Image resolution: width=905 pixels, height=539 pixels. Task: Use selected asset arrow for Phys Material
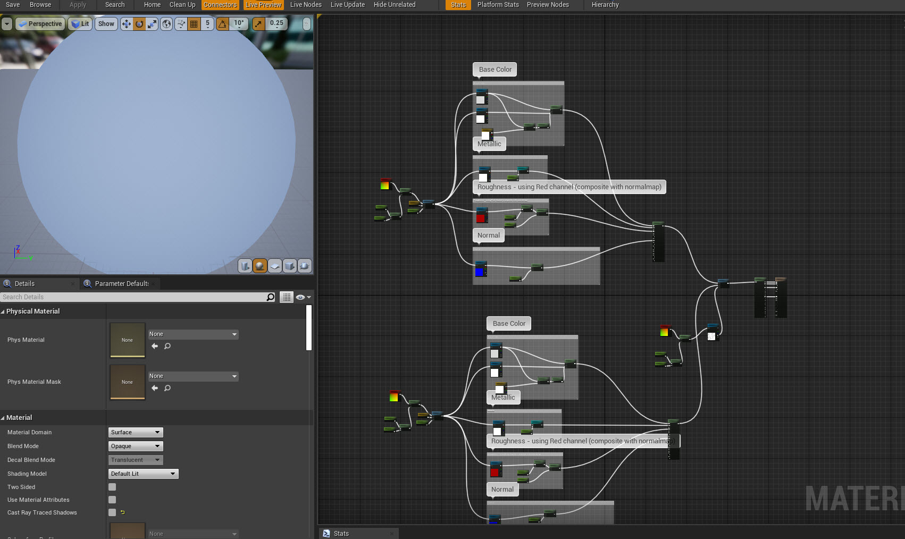tap(155, 346)
